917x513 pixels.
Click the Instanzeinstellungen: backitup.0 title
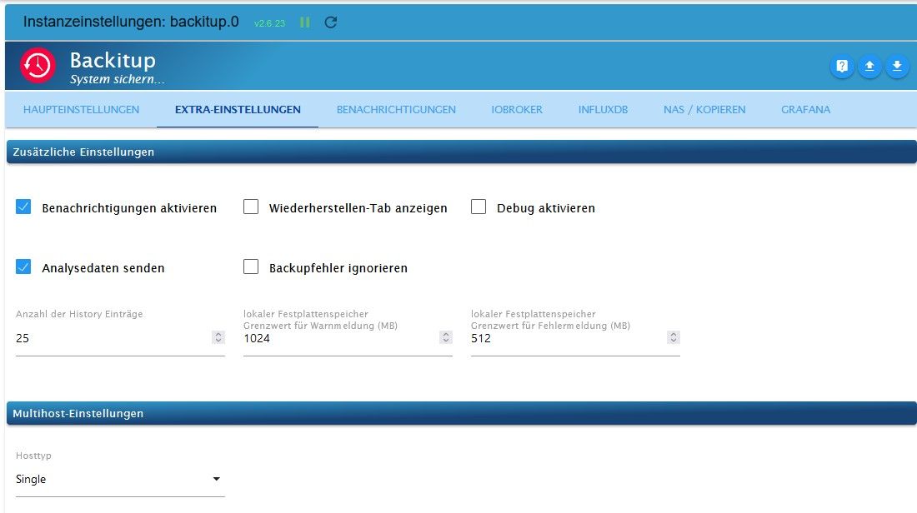(131, 22)
